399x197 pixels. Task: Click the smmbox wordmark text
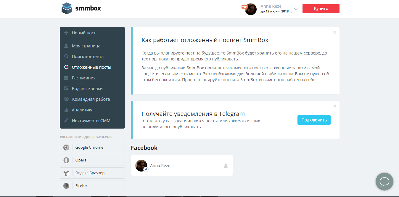(x=88, y=8)
